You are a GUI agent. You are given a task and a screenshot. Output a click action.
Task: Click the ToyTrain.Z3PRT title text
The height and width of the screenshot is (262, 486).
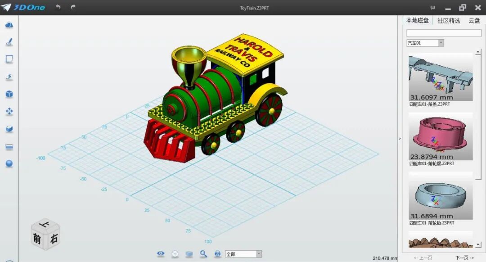[x=254, y=8]
